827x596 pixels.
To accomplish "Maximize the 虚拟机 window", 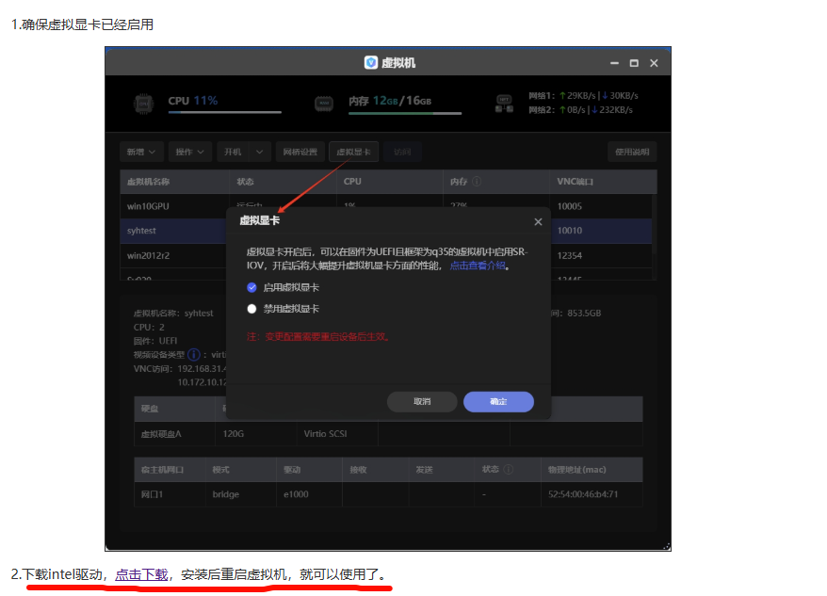I will click(634, 63).
